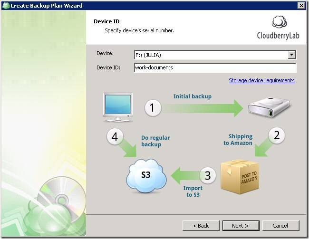Click the CD disc graphic in sidebar
Viewport: 309px width, 239px height.
[63, 199]
